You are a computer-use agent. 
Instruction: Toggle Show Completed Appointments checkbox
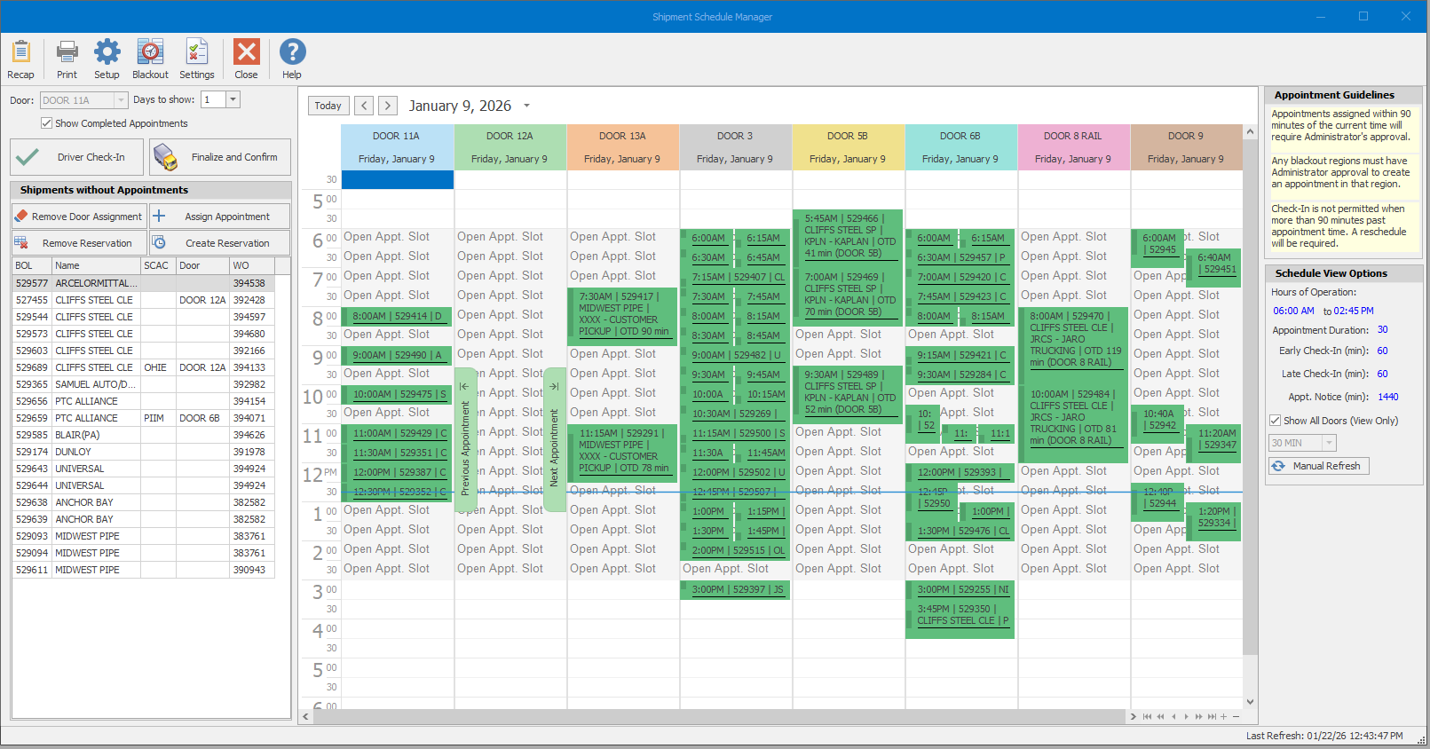[x=46, y=123]
